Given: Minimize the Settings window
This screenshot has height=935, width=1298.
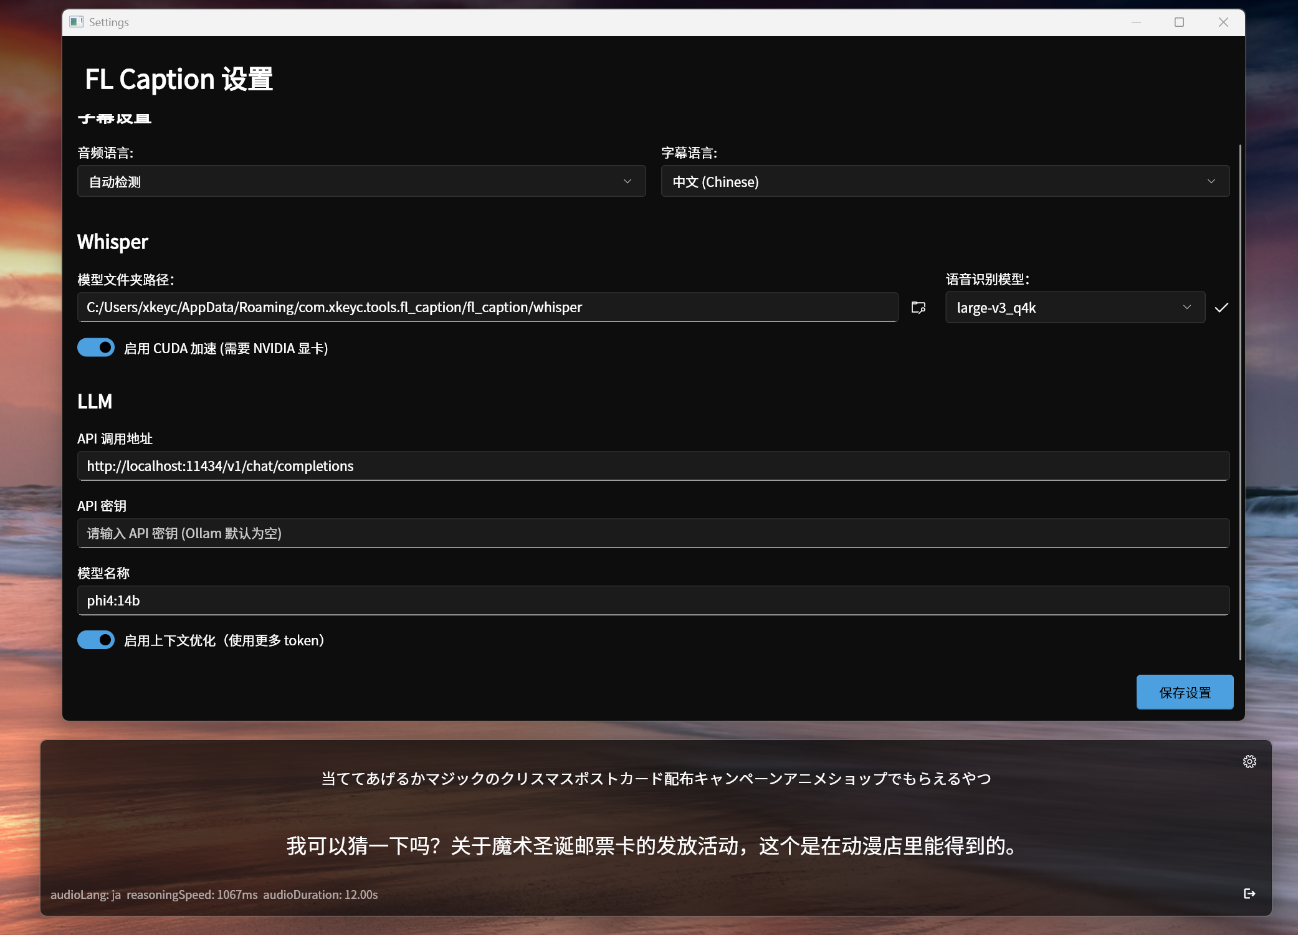Looking at the screenshot, I should (1136, 22).
